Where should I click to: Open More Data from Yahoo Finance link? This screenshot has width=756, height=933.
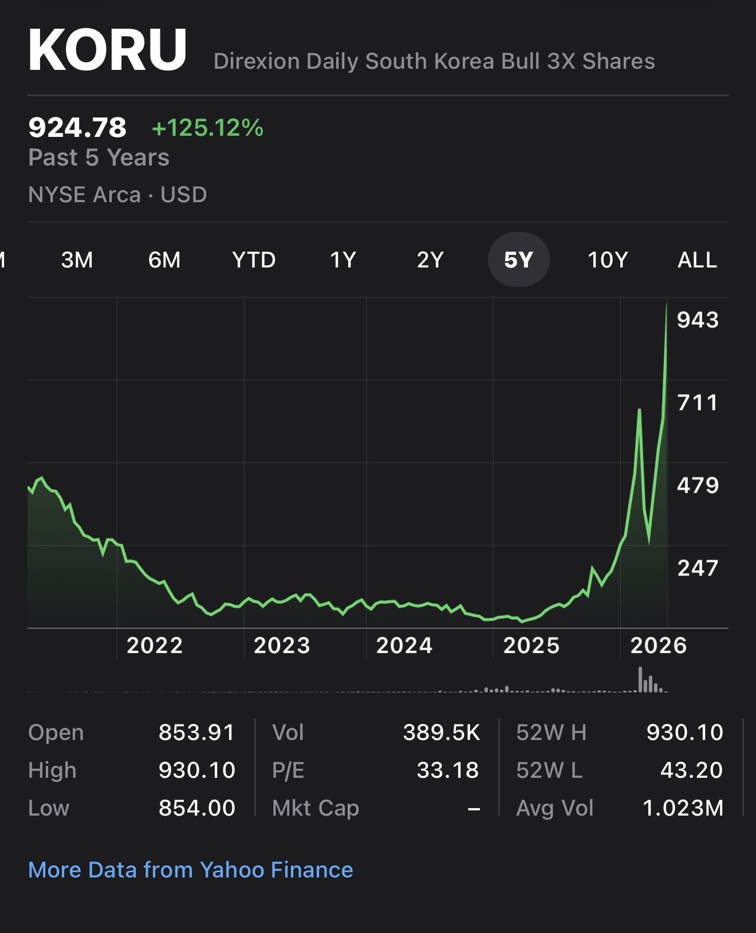(191, 869)
